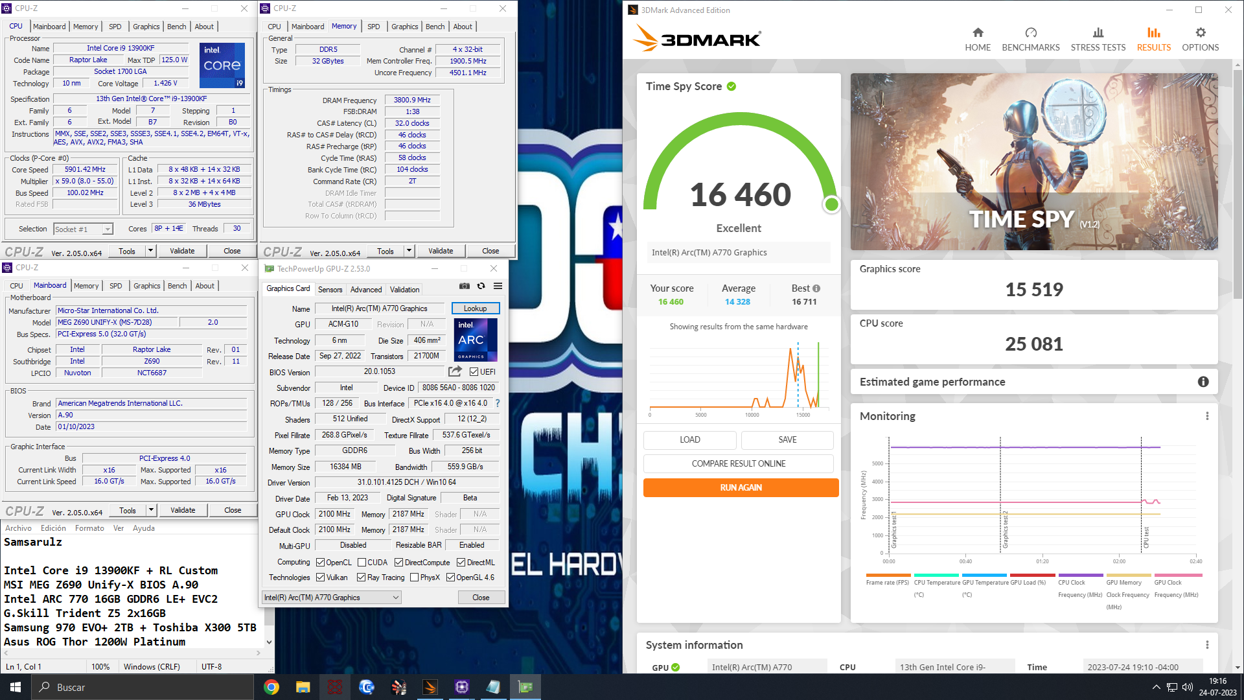The width and height of the screenshot is (1244, 700).
Task: Switch to Sensors tab in GPU-Z
Action: point(330,290)
